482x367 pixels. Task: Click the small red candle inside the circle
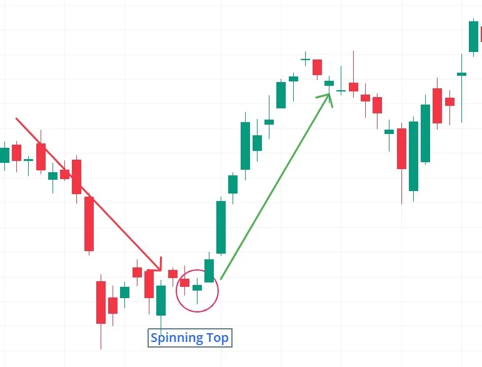(x=185, y=282)
